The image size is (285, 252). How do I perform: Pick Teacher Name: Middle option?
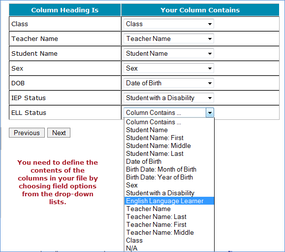click(x=169, y=232)
